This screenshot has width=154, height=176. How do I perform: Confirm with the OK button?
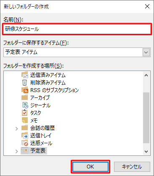[x=90, y=167]
